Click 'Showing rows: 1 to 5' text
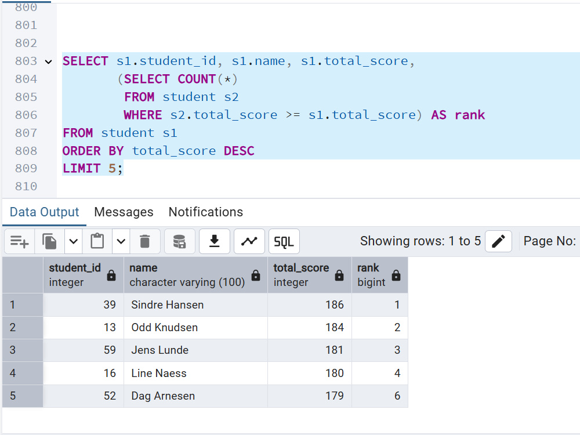 point(420,241)
